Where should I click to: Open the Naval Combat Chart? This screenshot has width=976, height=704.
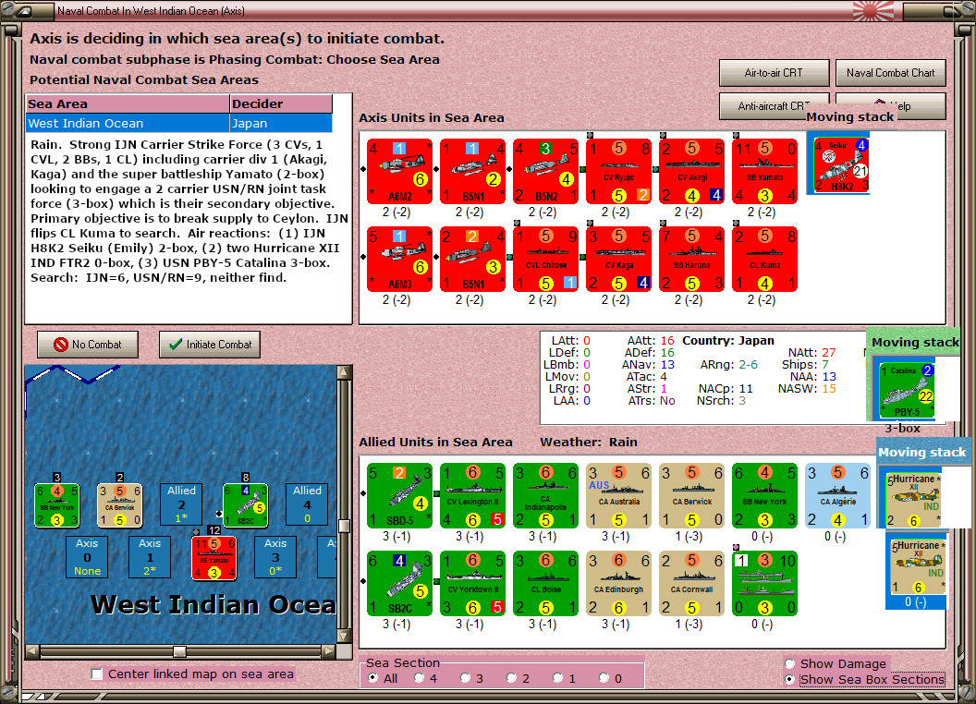pos(890,73)
